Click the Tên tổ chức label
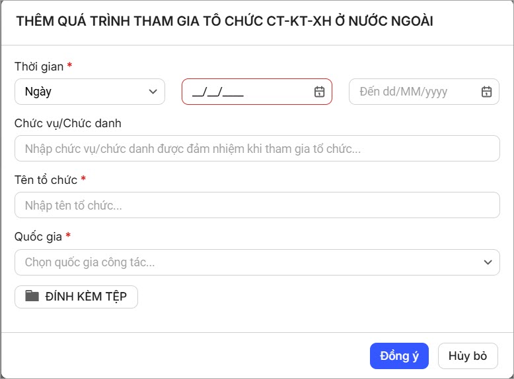514x379 pixels. tap(46, 180)
